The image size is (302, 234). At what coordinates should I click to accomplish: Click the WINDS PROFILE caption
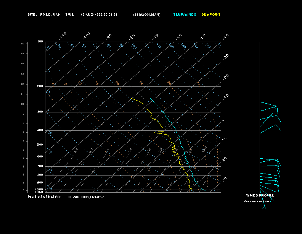click(x=260, y=195)
